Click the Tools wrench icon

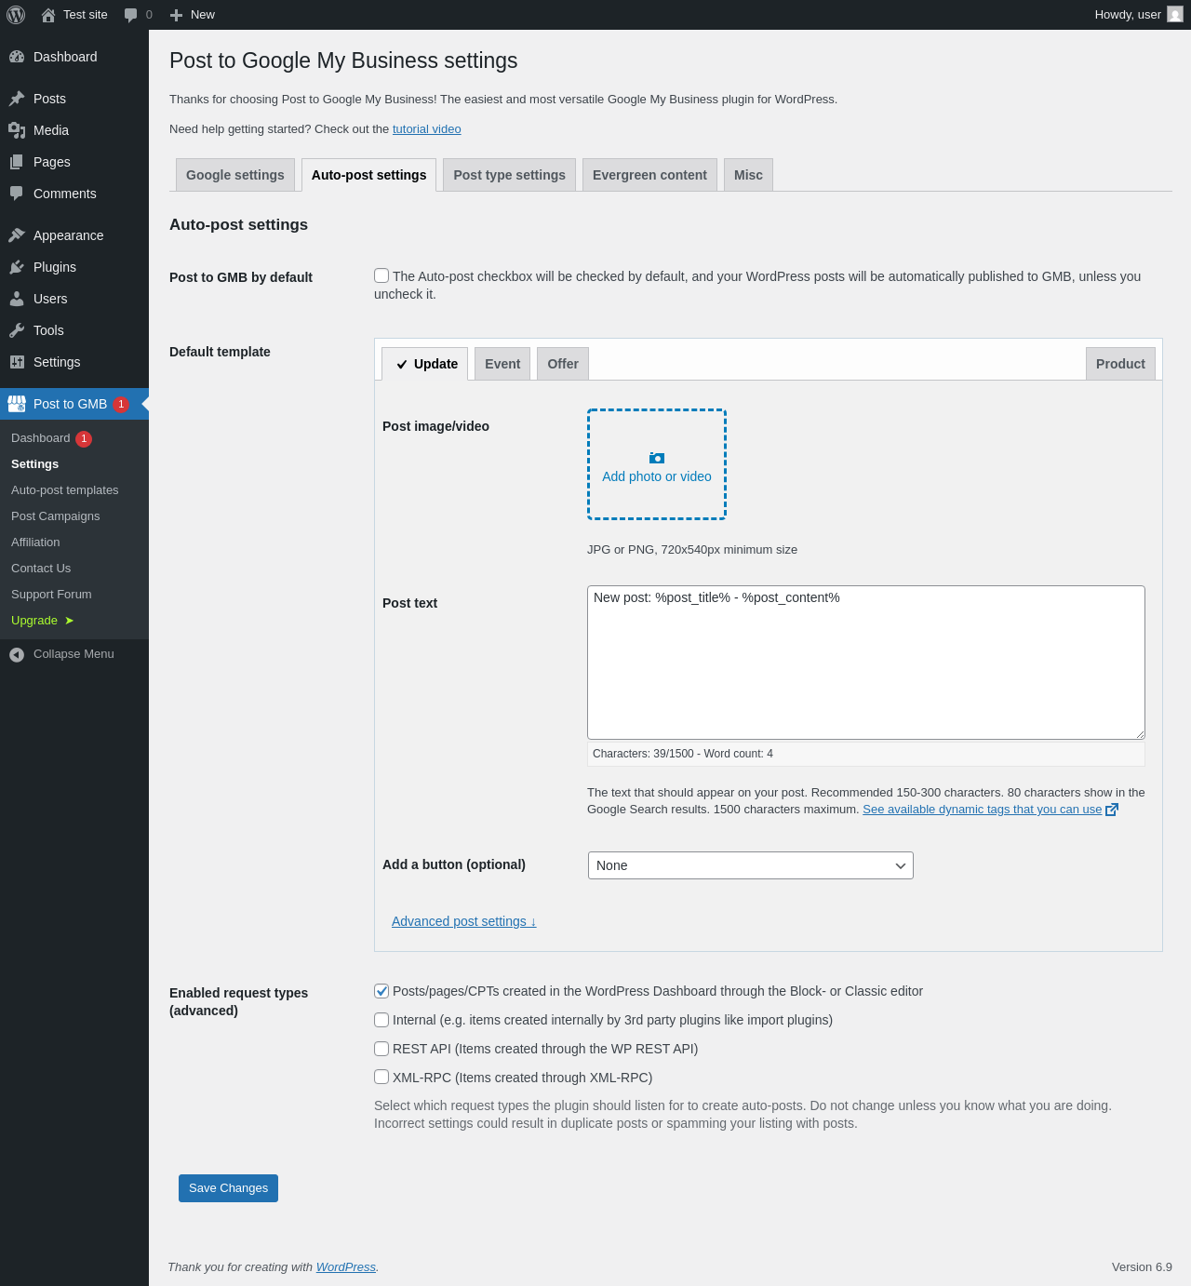[17, 330]
